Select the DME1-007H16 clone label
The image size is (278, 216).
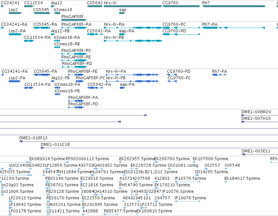[256, 118]
